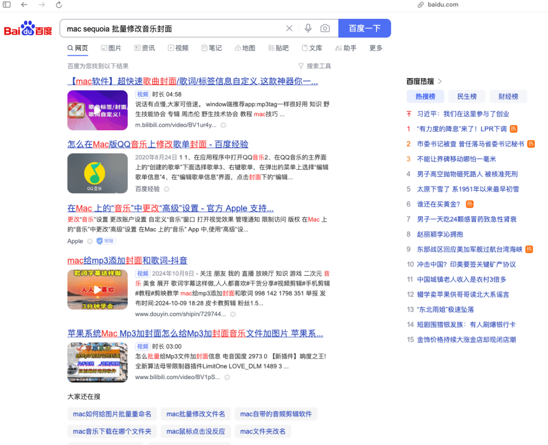Viewport: 548px width, 445px height.
Task: Switch to the 图片 tab
Action: point(111,48)
